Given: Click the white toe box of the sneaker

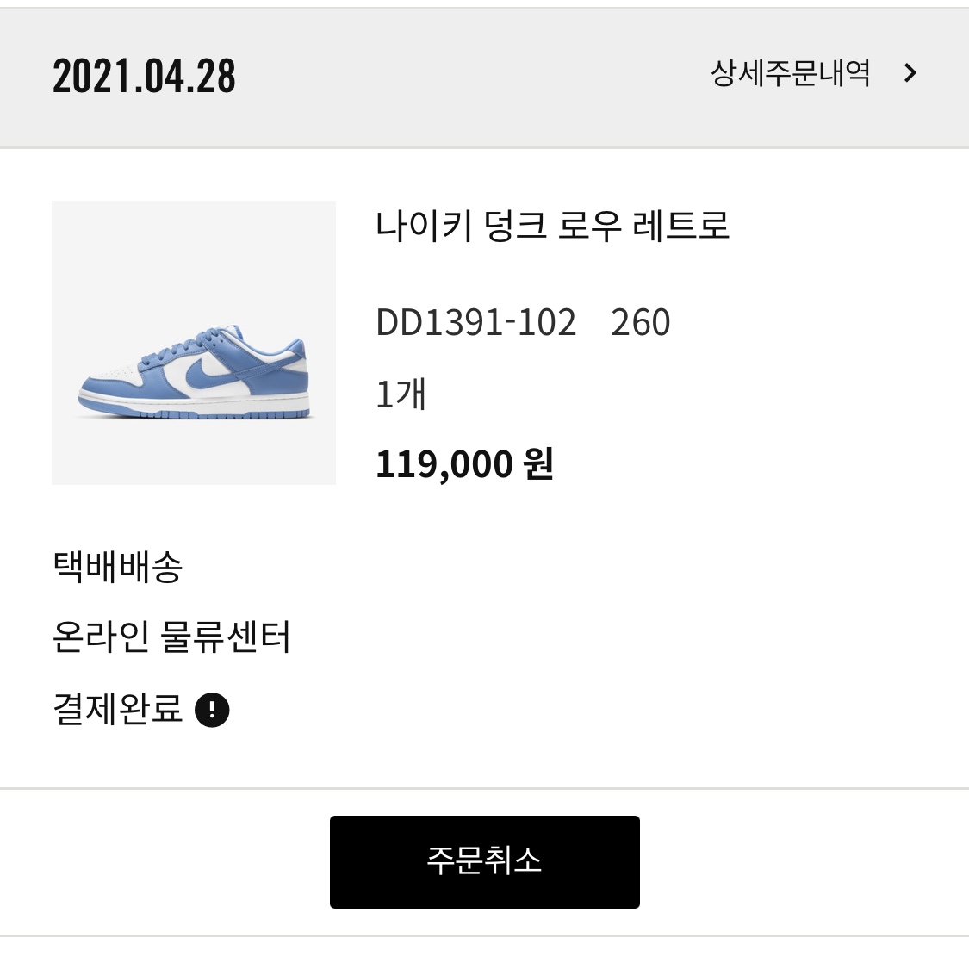Looking at the screenshot, I should [110, 376].
